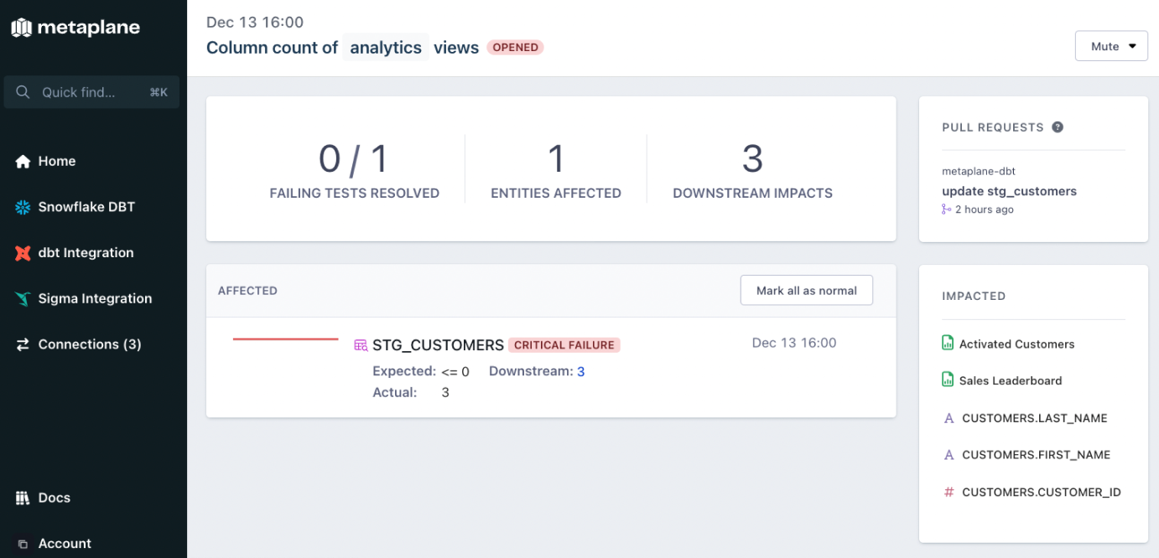Click the search magnifier icon

tap(23, 92)
